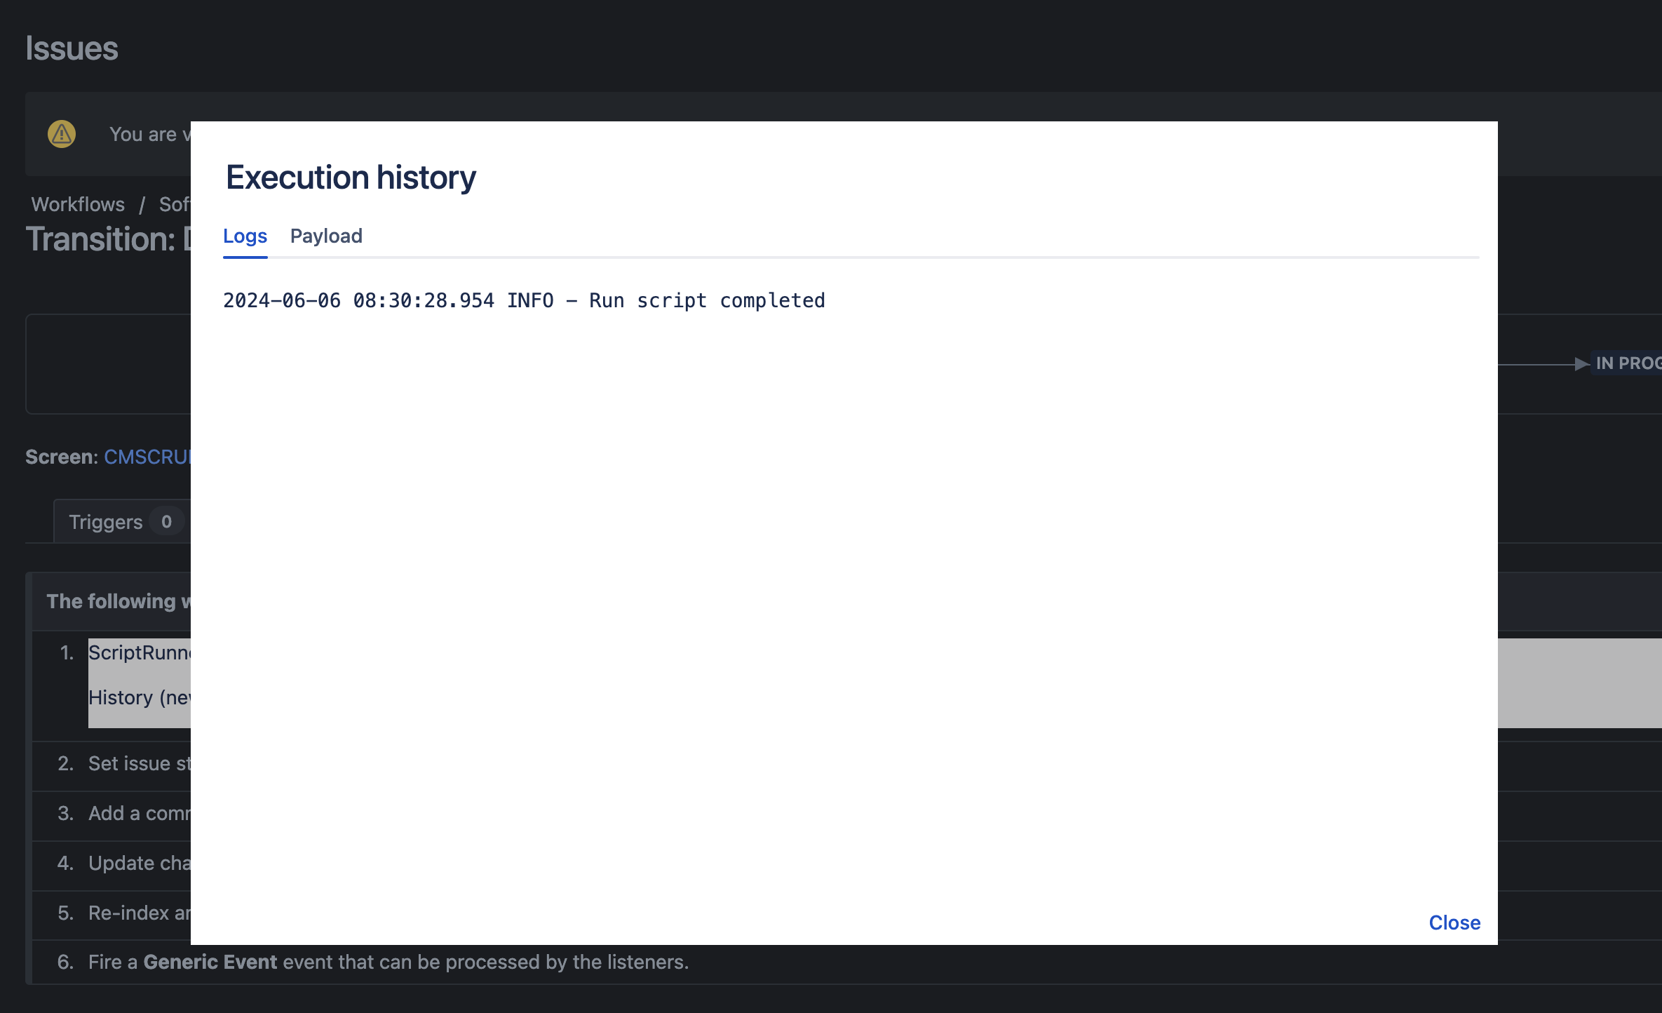
Task: Click the 'Issues' page heading
Action: click(x=72, y=48)
